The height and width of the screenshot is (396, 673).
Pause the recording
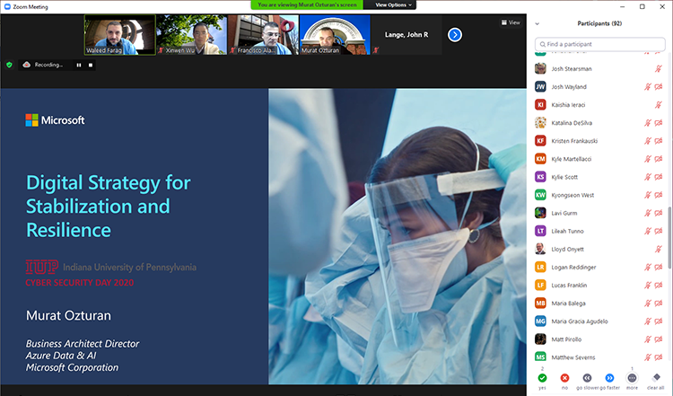(x=79, y=65)
